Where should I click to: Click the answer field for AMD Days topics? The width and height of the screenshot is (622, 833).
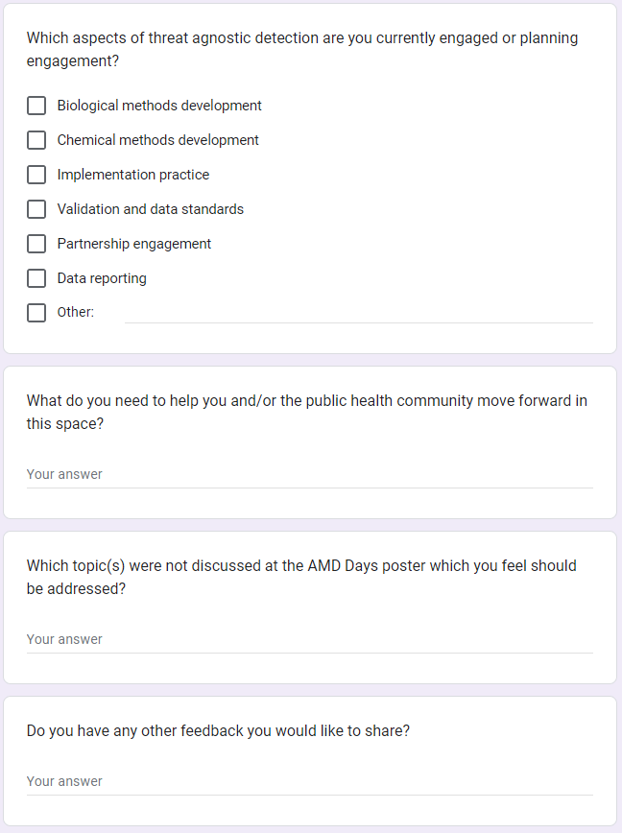point(309,639)
